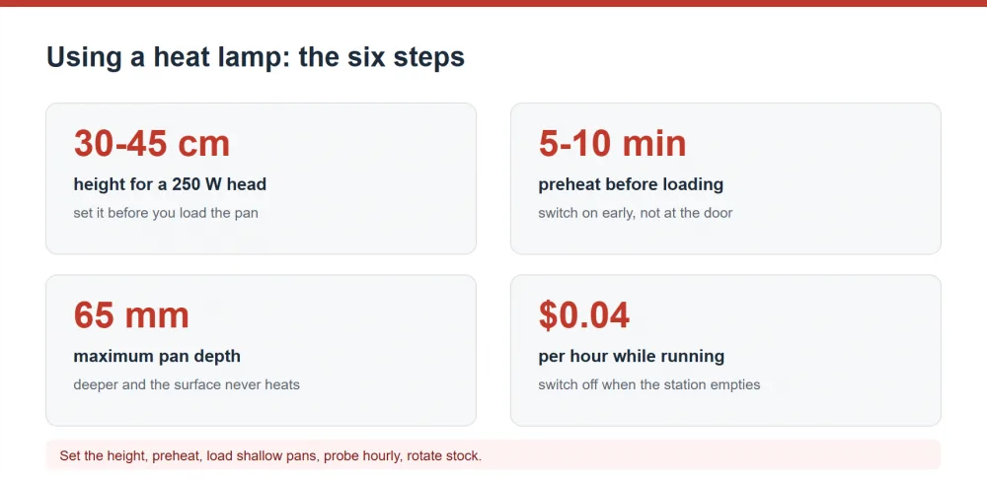Click the pink summary banner at bottom
987x481 pixels.
(x=493, y=455)
